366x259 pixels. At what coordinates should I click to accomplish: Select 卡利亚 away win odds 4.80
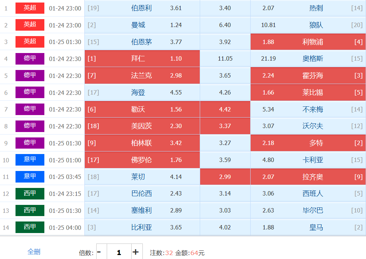click(x=308, y=160)
